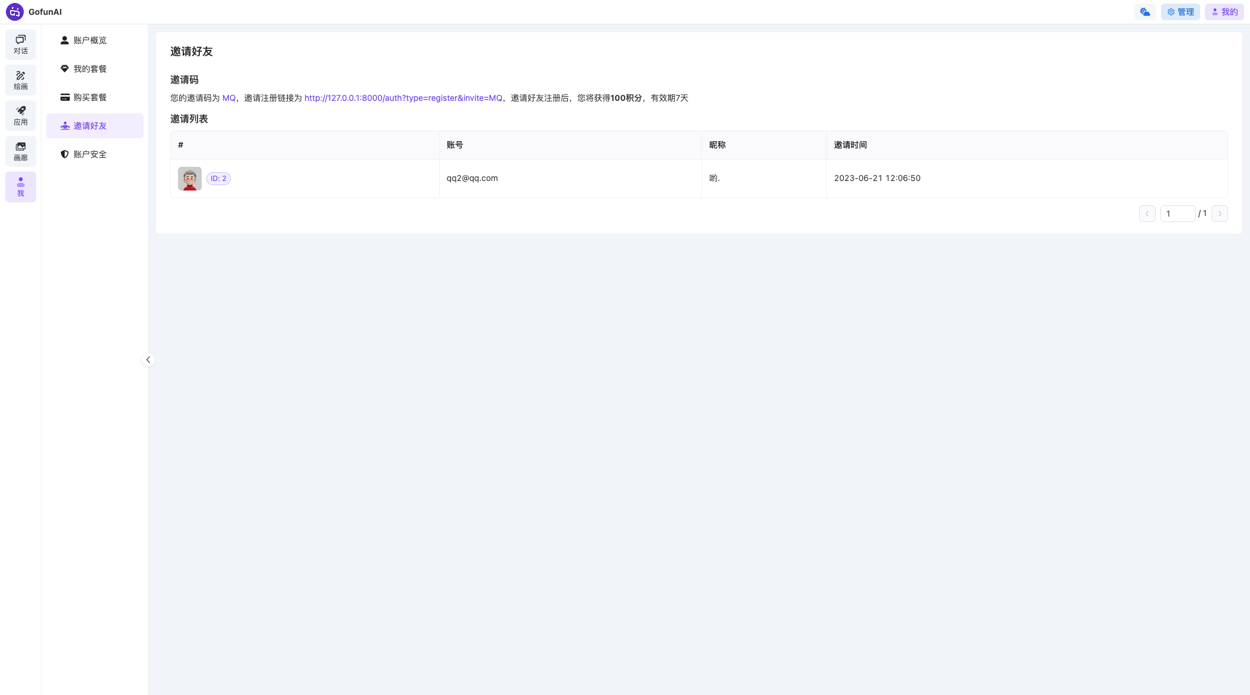This screenshot has width=1250, height=695.
Task: Click the invited user's avatar thumbnail
Action: click(x=189, y=179)
